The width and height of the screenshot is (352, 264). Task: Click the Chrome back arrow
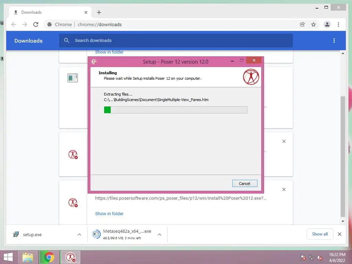click(14, 24)
